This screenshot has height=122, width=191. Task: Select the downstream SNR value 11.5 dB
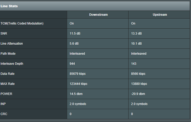pyautogui.click(x=77, y=34)
